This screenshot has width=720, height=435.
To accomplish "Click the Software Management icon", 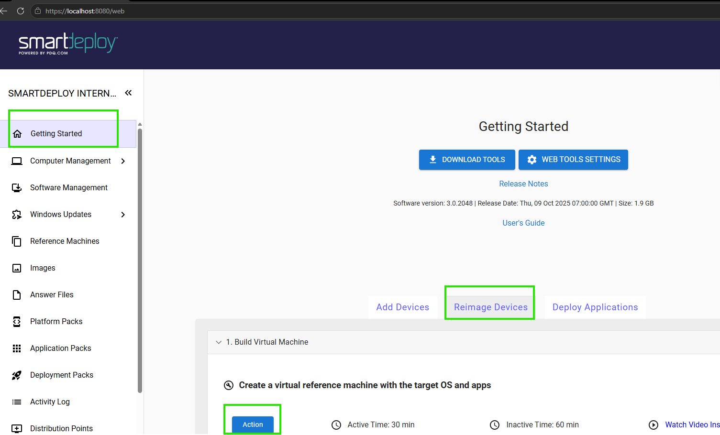I will 17,188.
